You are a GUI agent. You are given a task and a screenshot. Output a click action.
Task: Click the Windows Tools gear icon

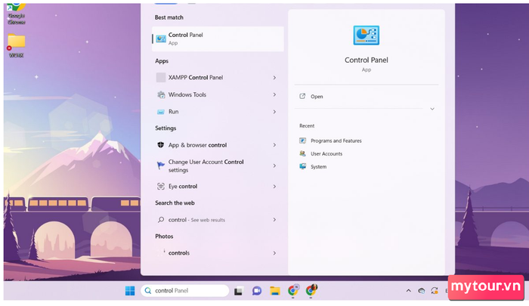pyautogui.click(x=161, y=94)
